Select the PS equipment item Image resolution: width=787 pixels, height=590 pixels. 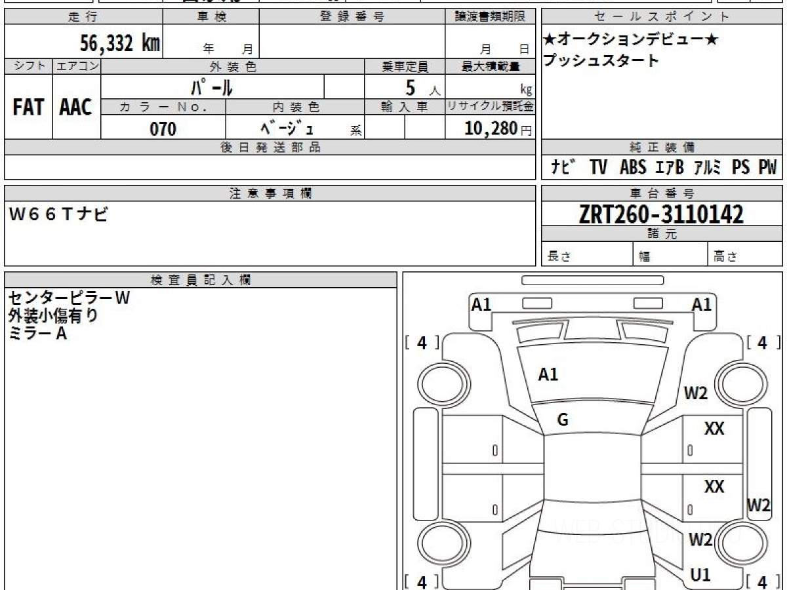point(741,167)
